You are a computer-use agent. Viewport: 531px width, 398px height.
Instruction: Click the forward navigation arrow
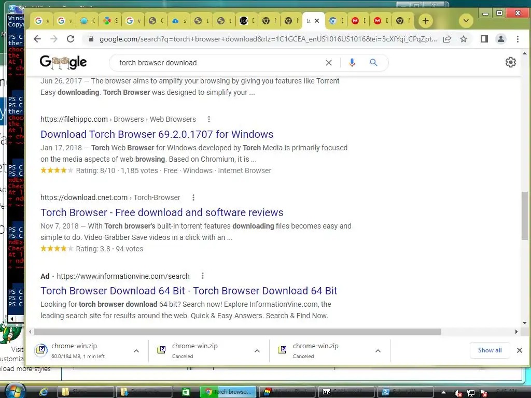coord(54,39)
